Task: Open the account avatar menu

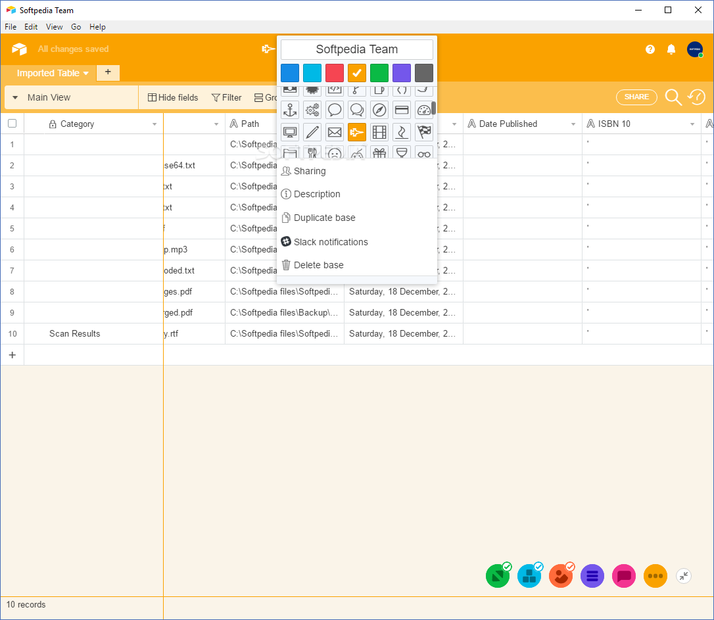Action: pos(695,49)
